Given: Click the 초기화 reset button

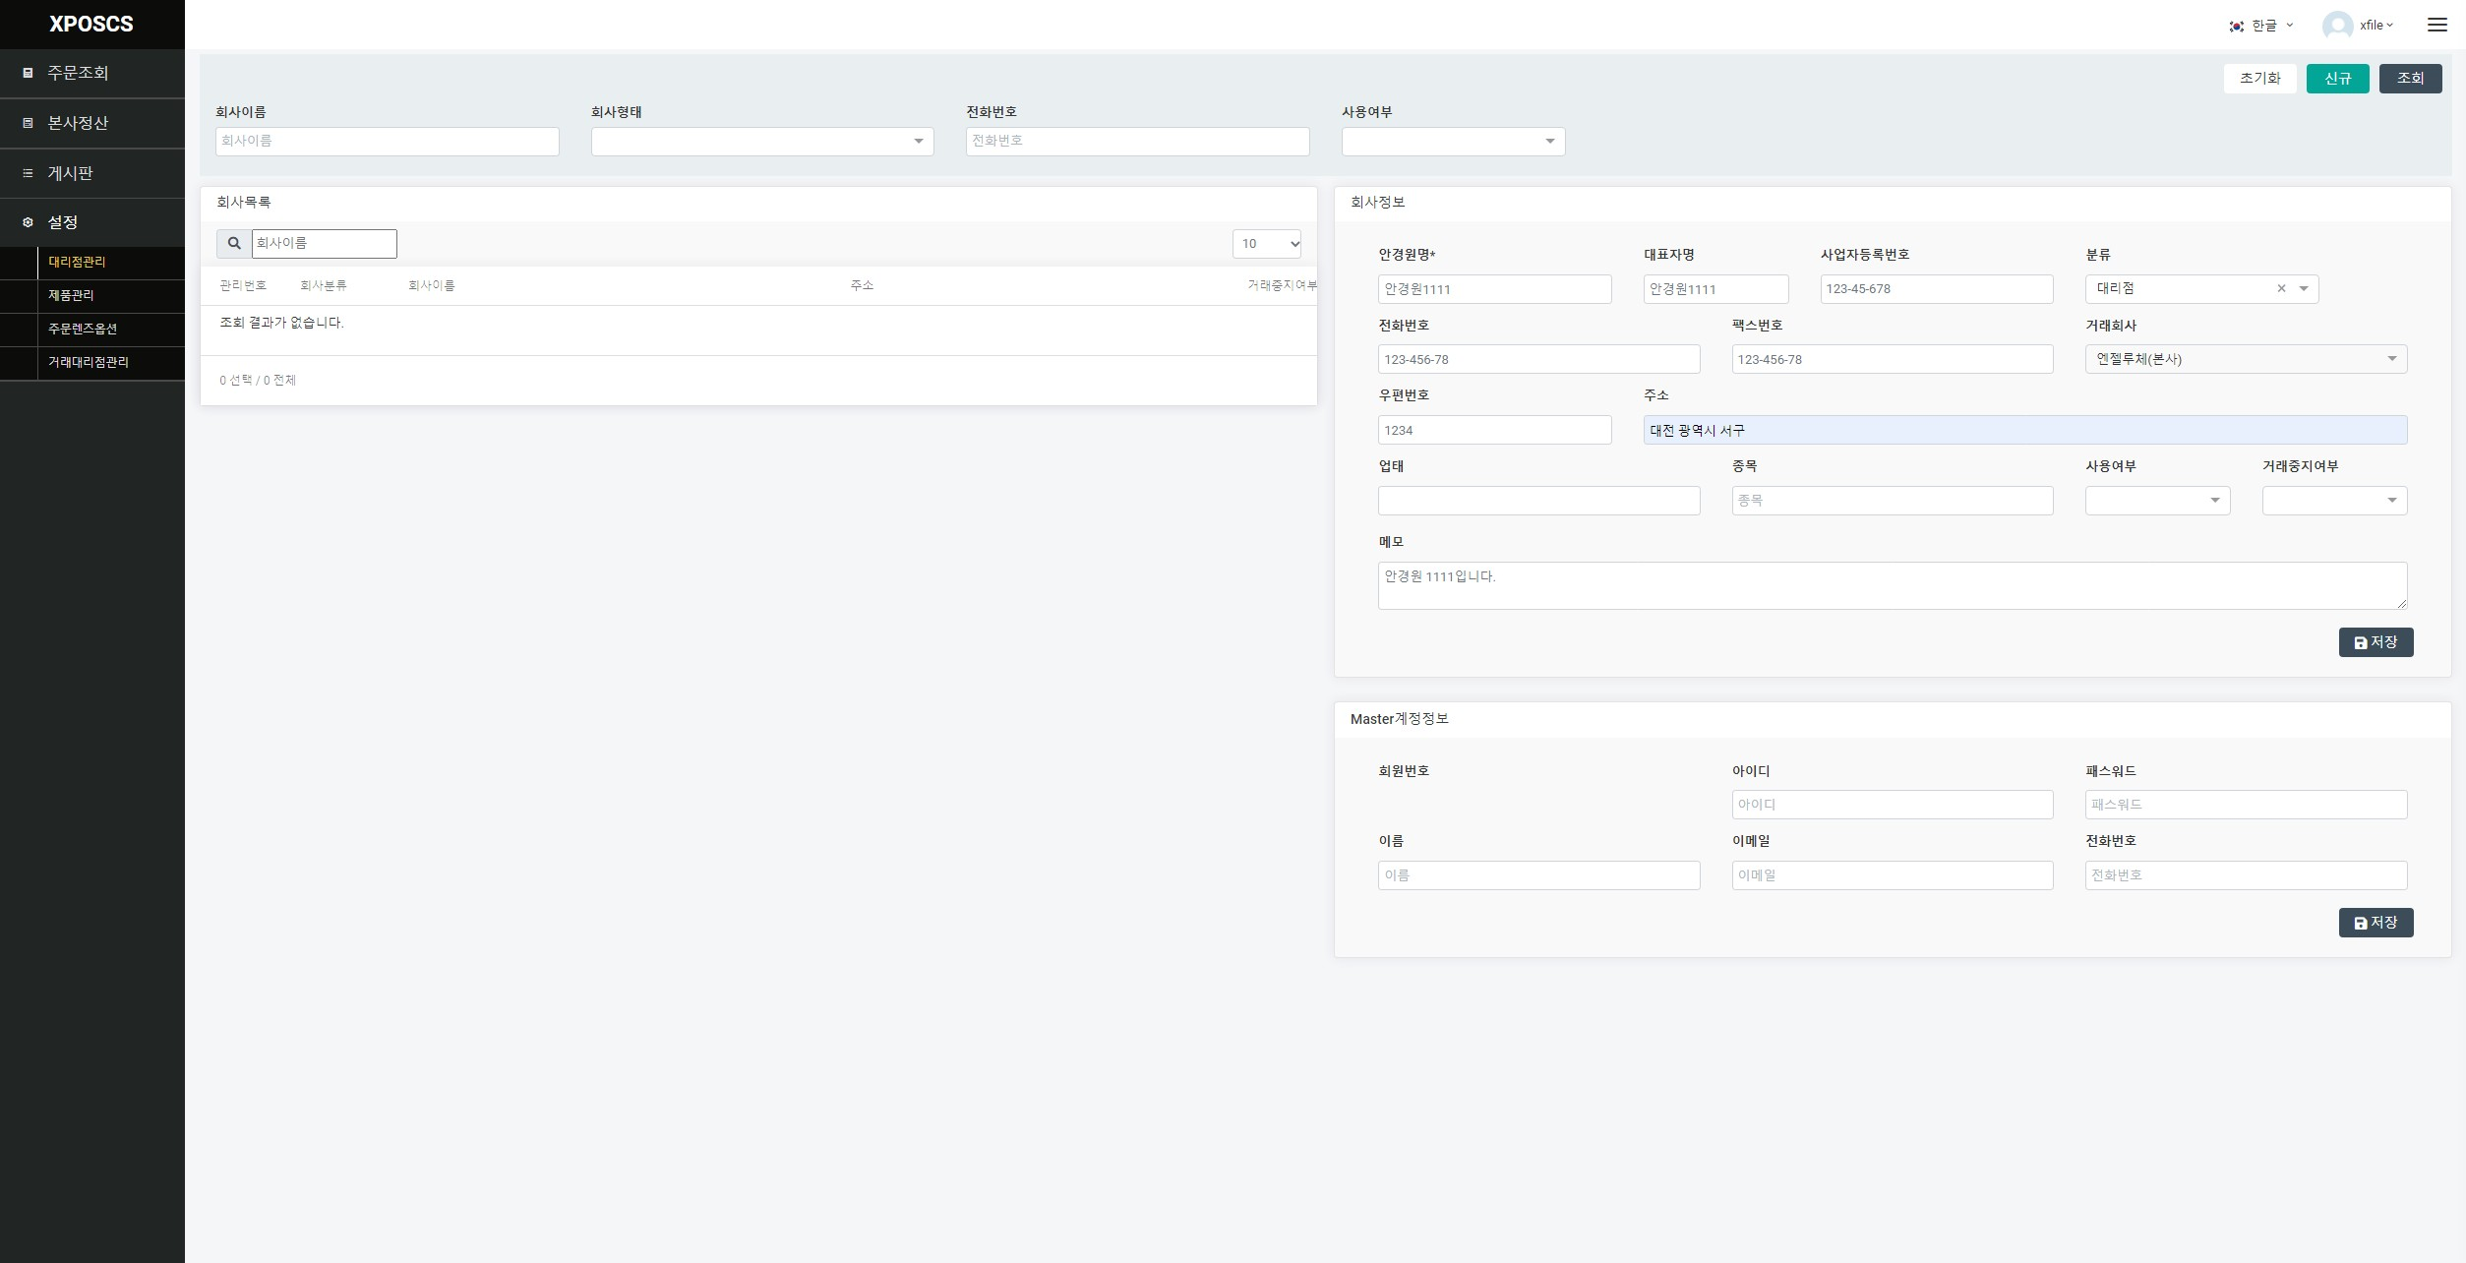Looking at the screenshot, I should pos(2258,79).
